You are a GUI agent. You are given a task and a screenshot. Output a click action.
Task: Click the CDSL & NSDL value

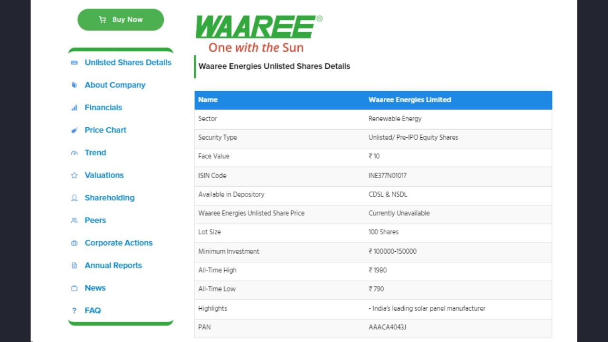tap(388, 194)
